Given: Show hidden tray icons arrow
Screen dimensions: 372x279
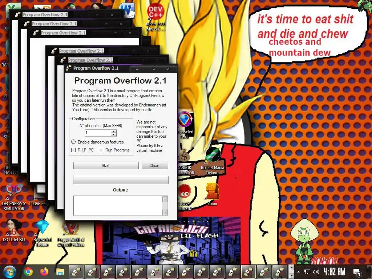Looking at the screenshot, I should click(x=299, y=272).
